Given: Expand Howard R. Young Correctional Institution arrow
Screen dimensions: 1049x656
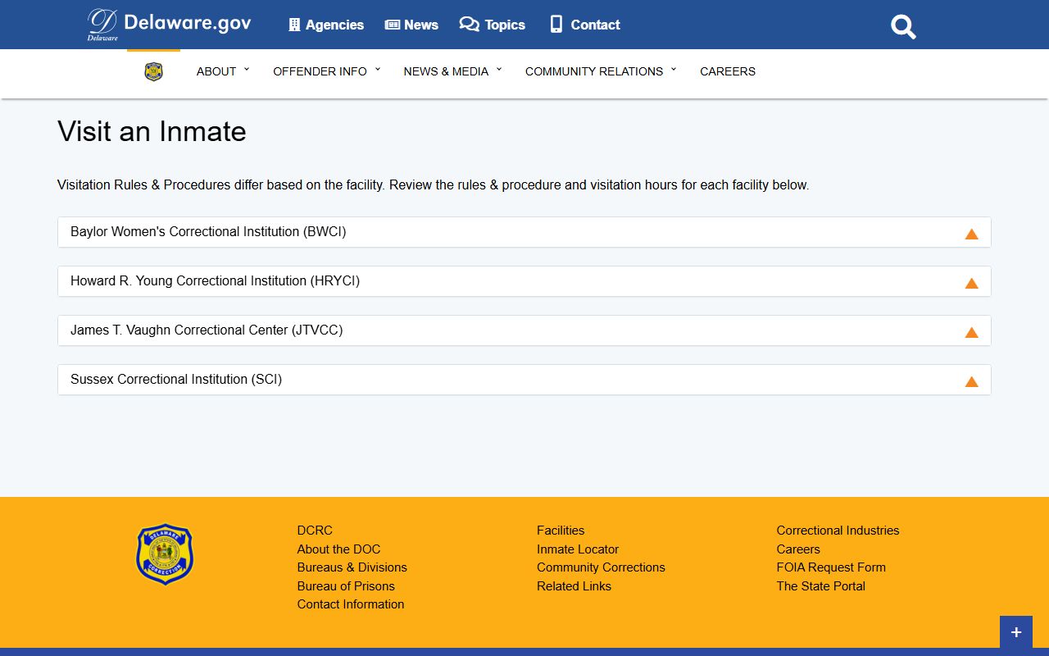Looking at the screenshot, I should coord(971,283).
